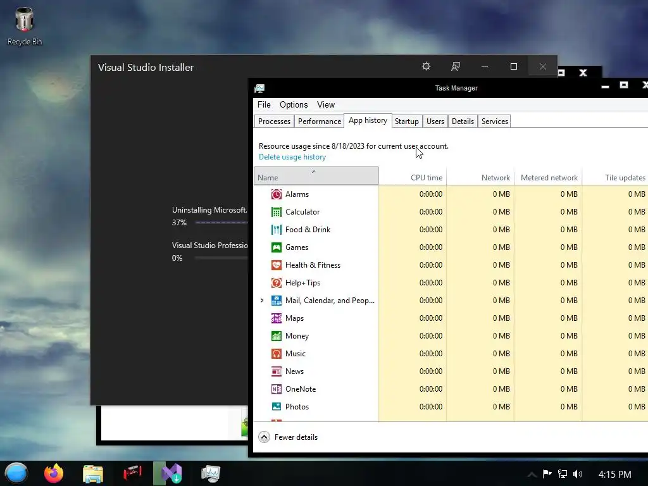Collapse Task Manager with Fewer details arrow
648x486 pixels.
(264, 437)
